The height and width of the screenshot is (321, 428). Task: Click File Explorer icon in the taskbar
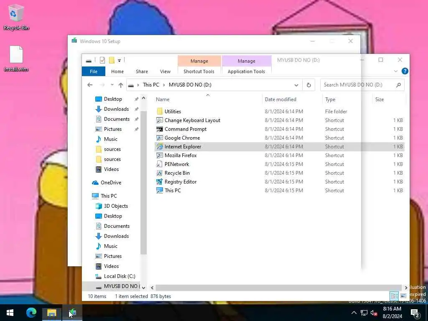51,313
